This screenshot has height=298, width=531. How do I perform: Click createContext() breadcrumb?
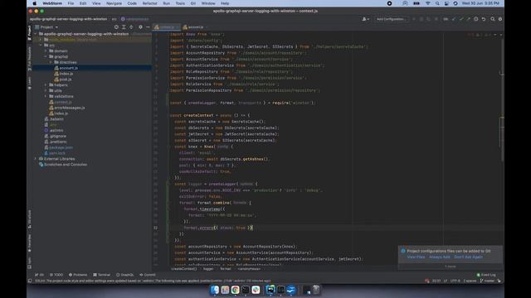[184, 269]
